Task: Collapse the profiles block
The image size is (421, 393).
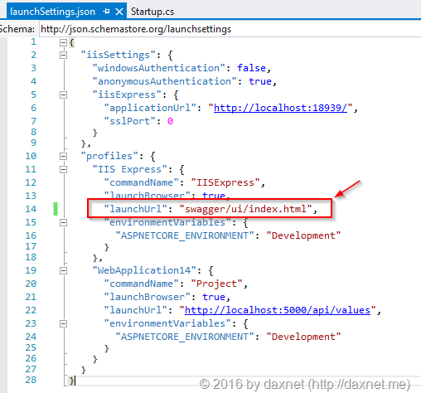Action: pos(63,157)
